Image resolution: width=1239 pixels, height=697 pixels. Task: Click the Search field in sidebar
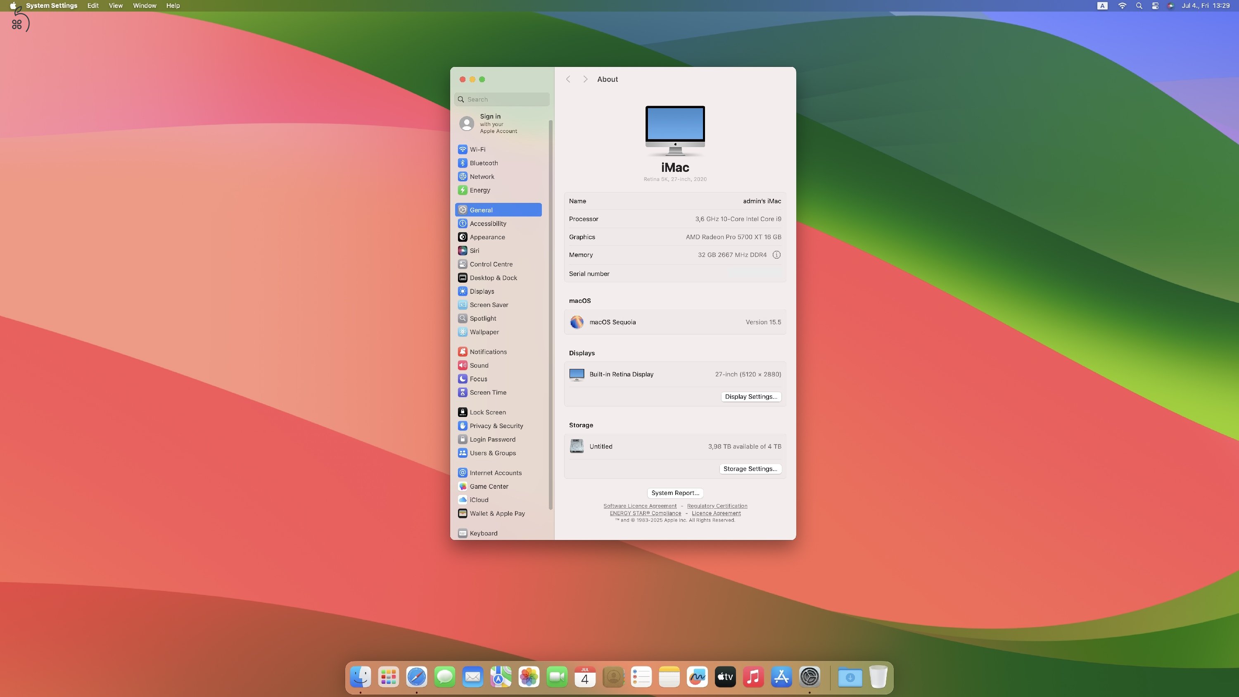coord(502,99)
